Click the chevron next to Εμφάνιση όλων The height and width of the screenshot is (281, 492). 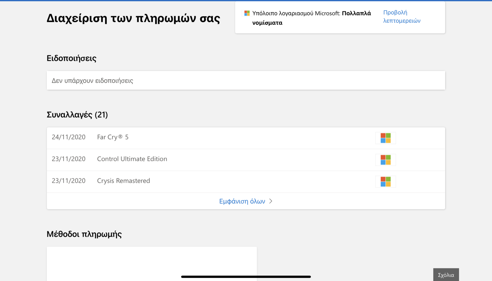[x=271, y=201]
